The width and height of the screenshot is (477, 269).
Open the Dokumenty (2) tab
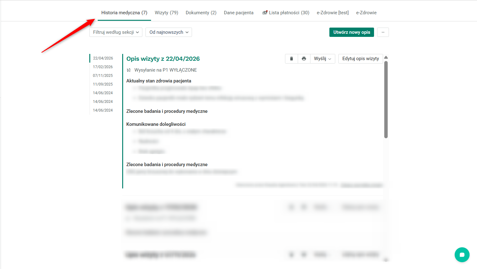pyautogui.click(x=201, y=13)
